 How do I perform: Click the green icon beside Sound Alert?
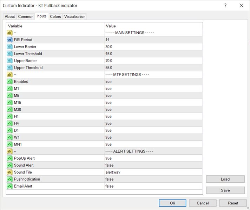click(9, 165)
